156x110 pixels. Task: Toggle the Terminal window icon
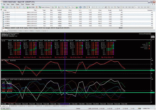20,7
